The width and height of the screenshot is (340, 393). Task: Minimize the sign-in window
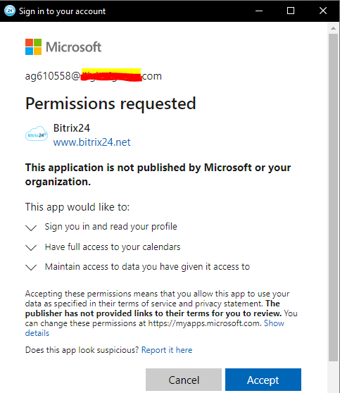259,11
